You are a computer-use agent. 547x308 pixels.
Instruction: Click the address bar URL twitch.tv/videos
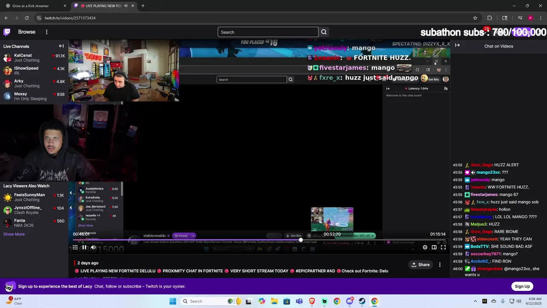tap(70, 18)
